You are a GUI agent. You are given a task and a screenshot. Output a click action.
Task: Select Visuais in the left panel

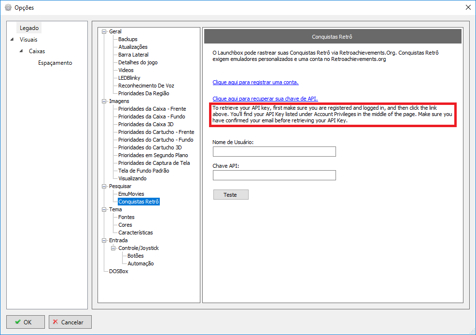coord(28,40)
